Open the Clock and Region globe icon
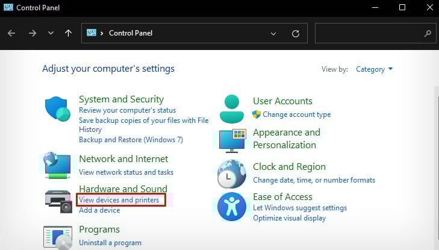 232,174
